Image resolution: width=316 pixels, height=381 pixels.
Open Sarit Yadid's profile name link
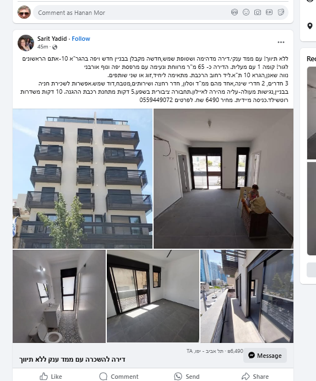tap(52, 39)
